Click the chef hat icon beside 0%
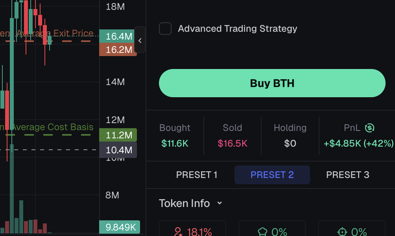Screen dimensions: 395x236 point(262,232)
